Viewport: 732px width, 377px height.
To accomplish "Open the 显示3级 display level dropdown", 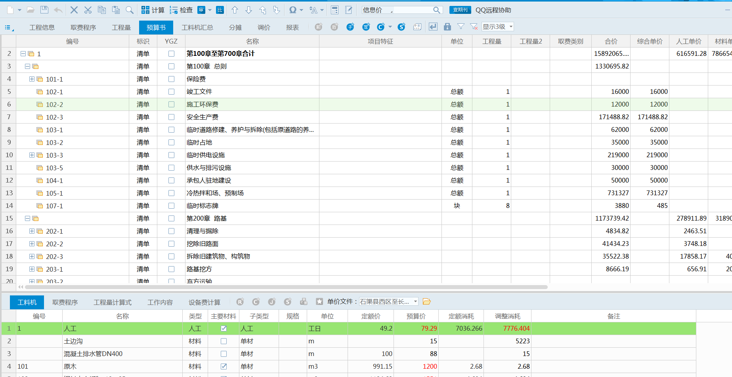I will pos(511,27).
